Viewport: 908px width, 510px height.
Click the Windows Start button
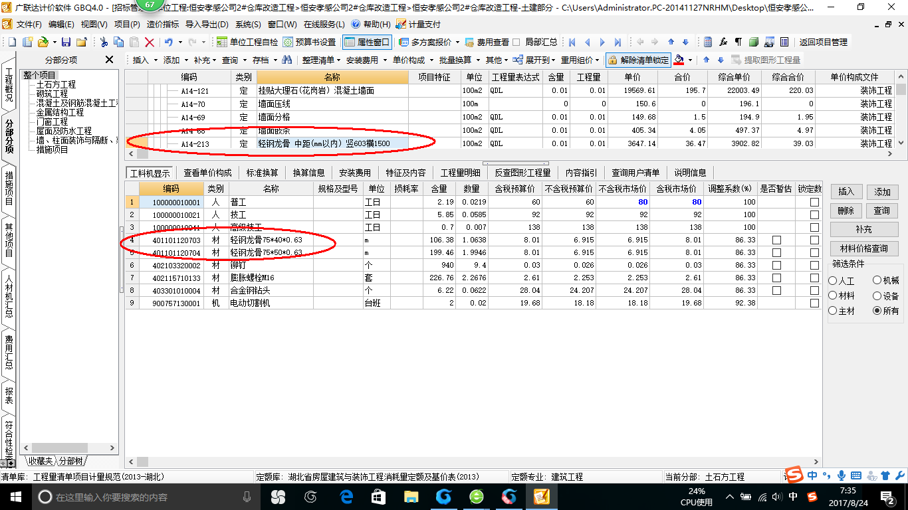(15, 497)
